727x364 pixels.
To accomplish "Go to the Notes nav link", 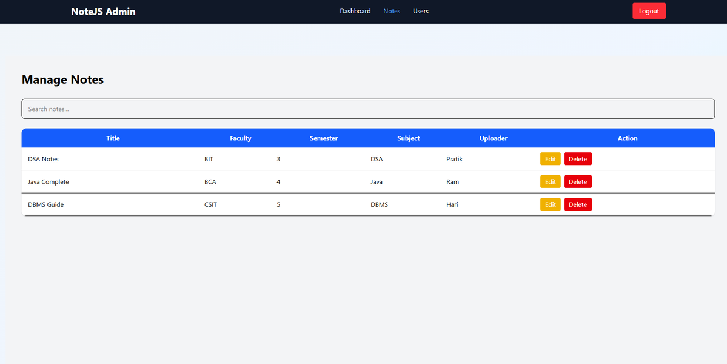I will 392,11.
